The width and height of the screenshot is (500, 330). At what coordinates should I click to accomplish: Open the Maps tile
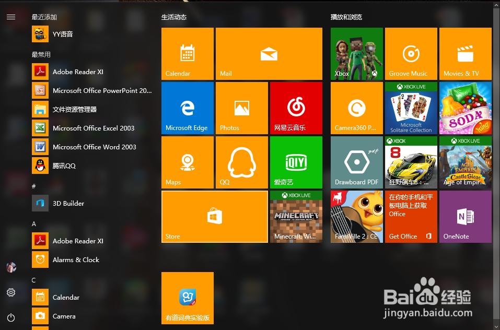(x=188, y=162)
